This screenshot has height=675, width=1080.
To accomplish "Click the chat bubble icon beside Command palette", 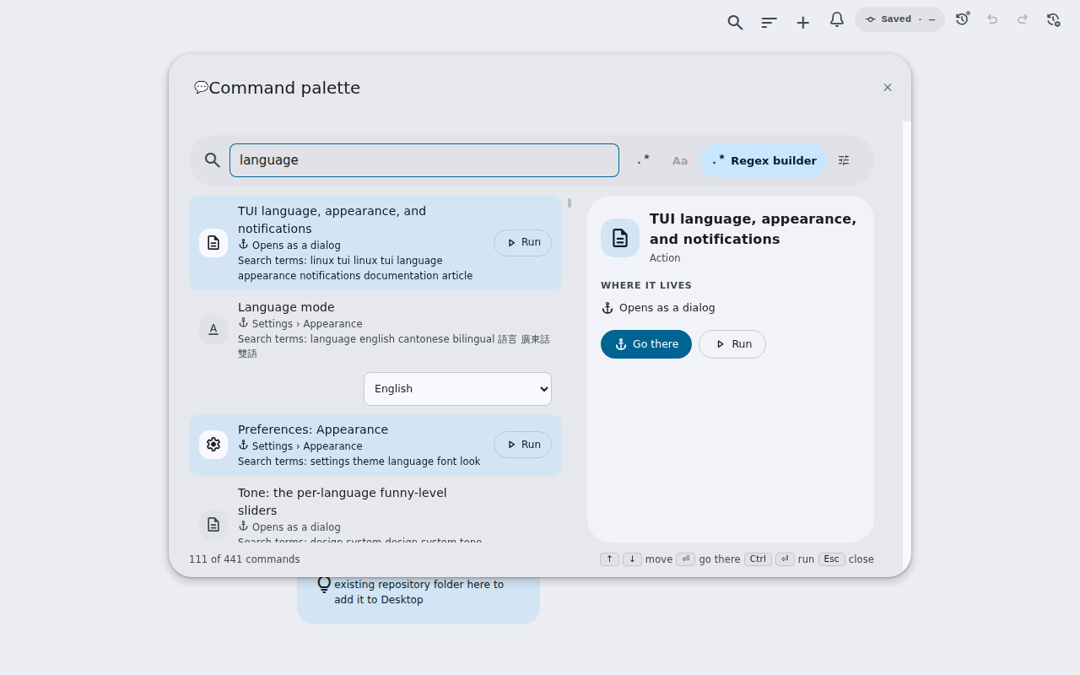I will 201,88.
